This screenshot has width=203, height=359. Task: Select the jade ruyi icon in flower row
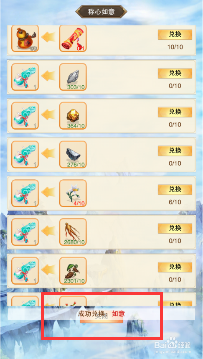tap(25, 193)
